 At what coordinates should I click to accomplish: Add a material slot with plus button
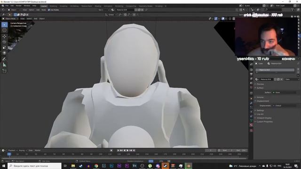pyautogui.click(x=298, y=69)
